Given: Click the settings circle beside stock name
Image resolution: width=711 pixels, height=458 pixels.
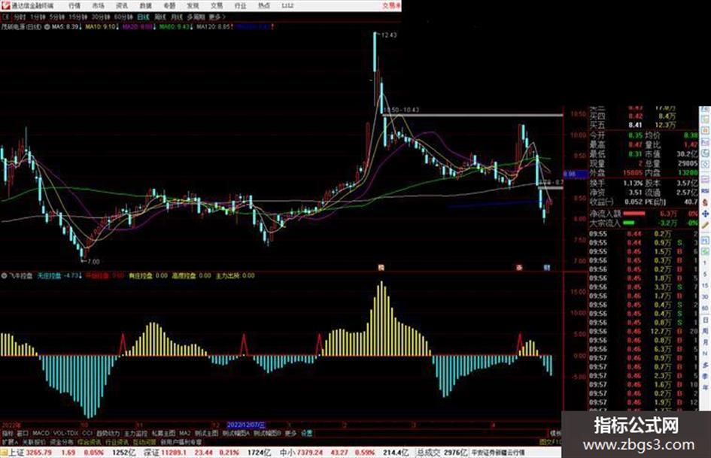Looking at the screenshot, I should click(x=47, y=27).
